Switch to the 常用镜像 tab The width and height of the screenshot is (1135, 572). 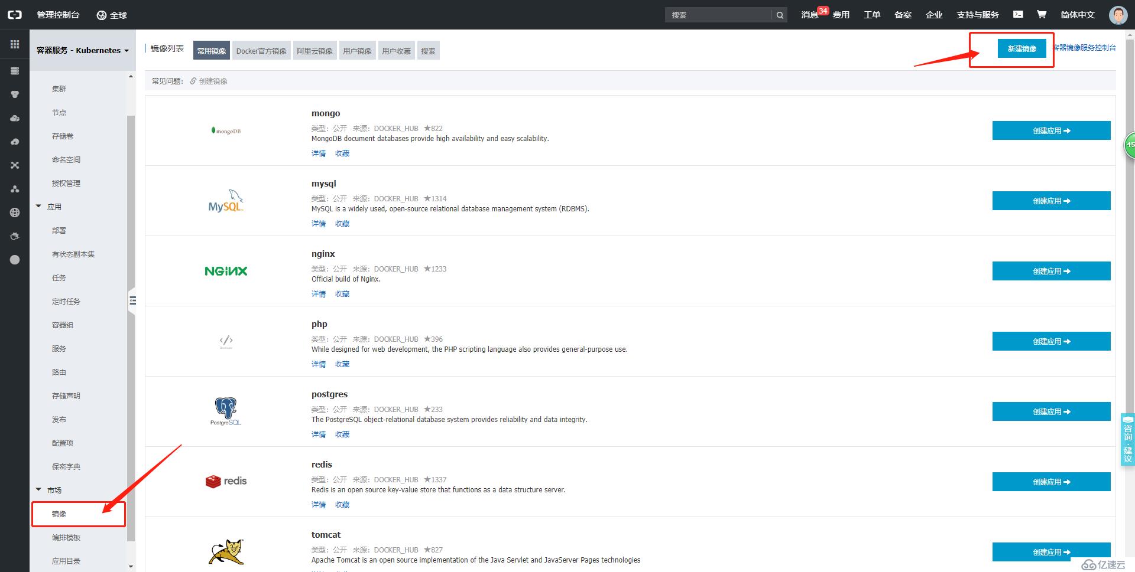[212, 51]
